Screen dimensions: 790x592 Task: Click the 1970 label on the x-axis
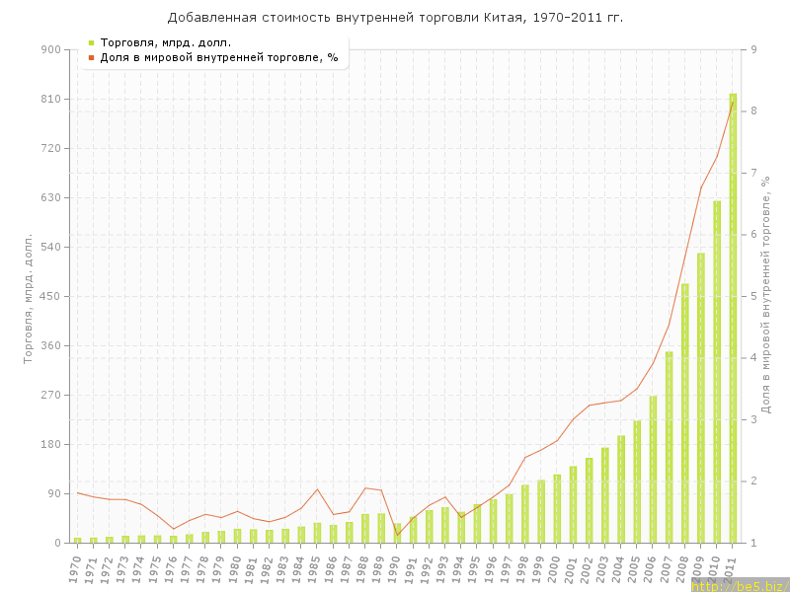(75, 567)
